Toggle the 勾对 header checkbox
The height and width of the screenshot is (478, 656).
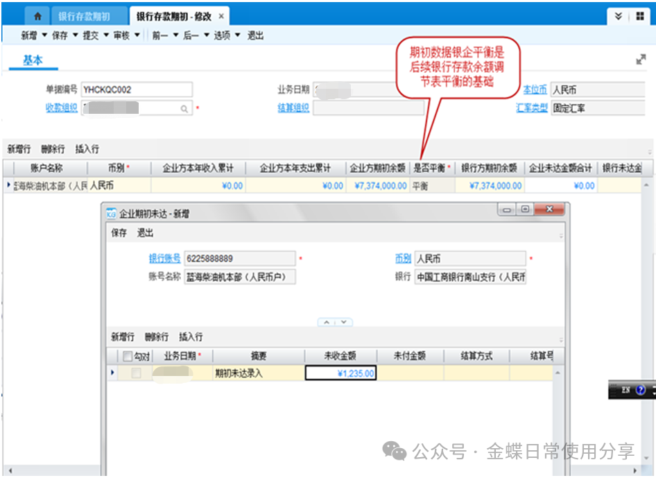(x=127, y=356)
